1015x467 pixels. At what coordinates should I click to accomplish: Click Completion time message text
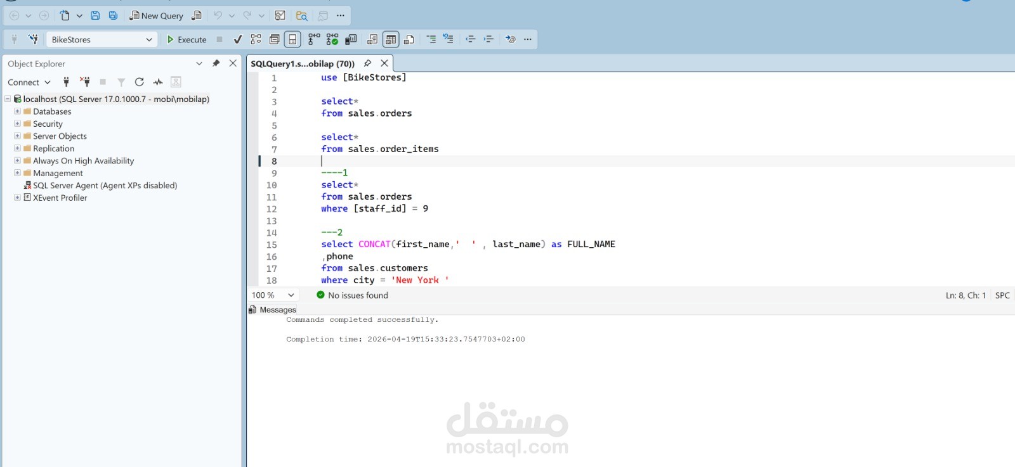point(405,339)
